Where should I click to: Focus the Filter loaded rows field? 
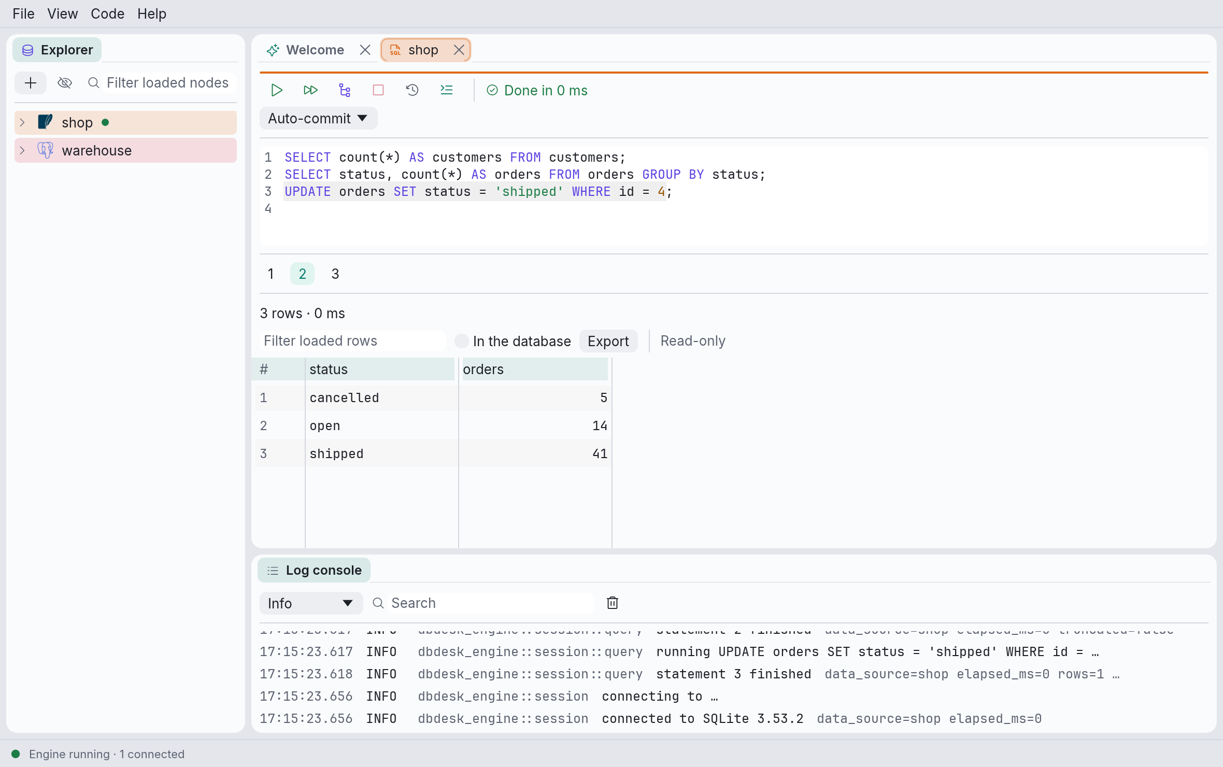352,341
